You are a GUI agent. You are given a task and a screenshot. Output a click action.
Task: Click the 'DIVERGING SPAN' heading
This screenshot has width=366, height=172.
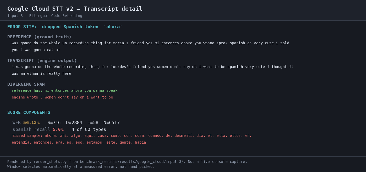[26, 84]
